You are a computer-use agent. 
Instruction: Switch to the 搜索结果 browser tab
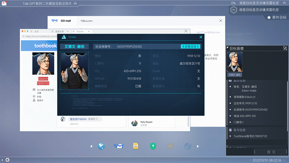[59, 31]
